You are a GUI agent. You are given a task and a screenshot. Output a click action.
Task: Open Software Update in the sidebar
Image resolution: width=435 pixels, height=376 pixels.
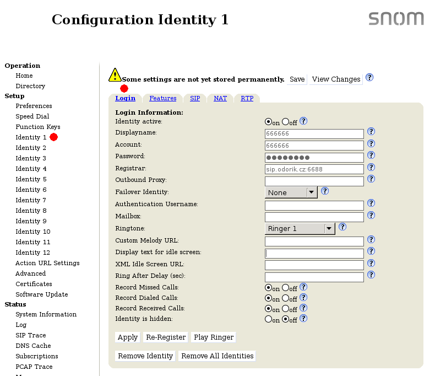pos(42,294)
